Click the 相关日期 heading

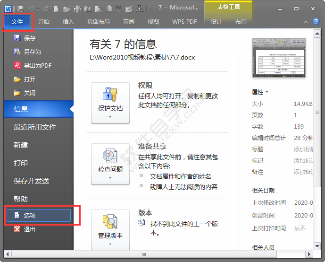click(x=263, y=190)
